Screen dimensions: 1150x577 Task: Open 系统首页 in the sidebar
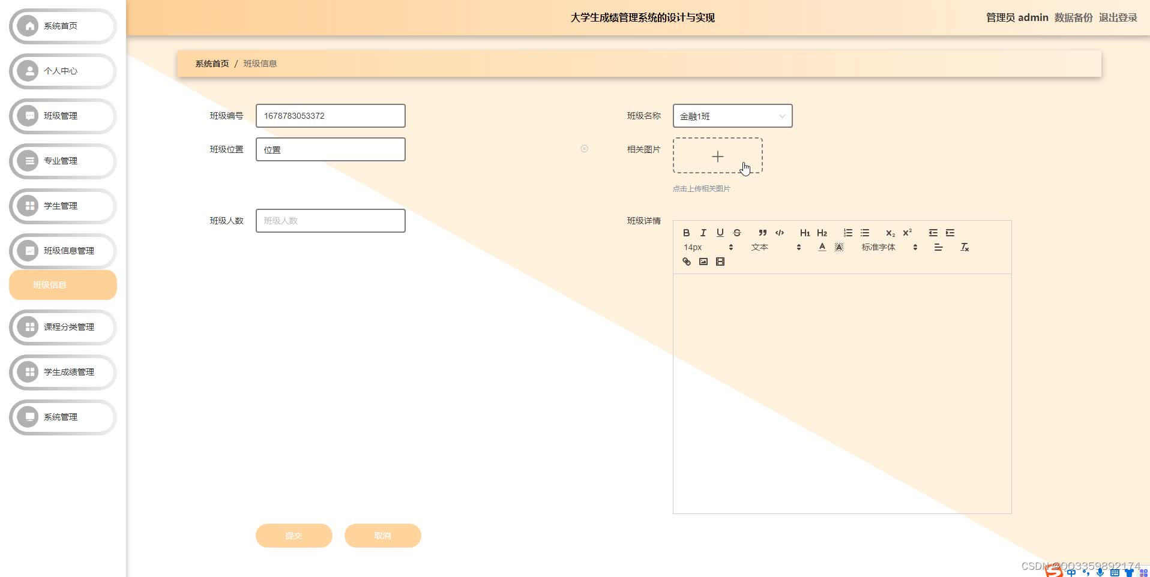(63, 26)
